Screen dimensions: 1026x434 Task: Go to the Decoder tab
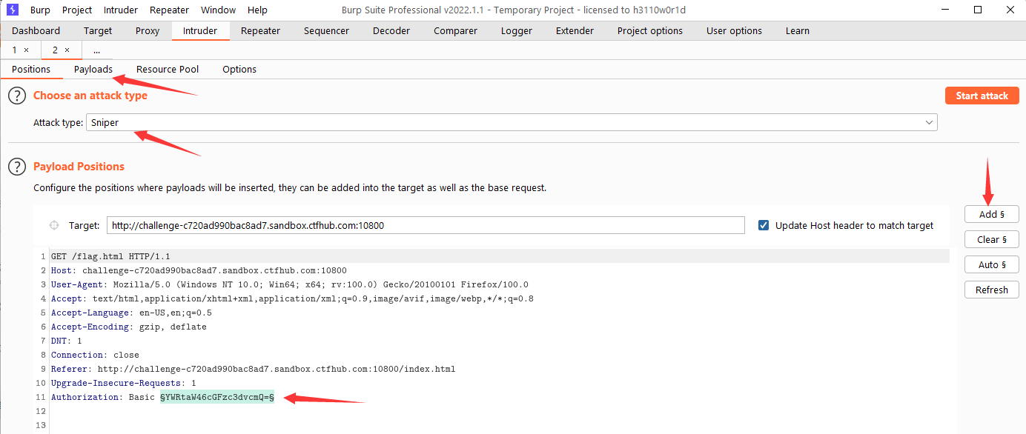click(391, 31)
